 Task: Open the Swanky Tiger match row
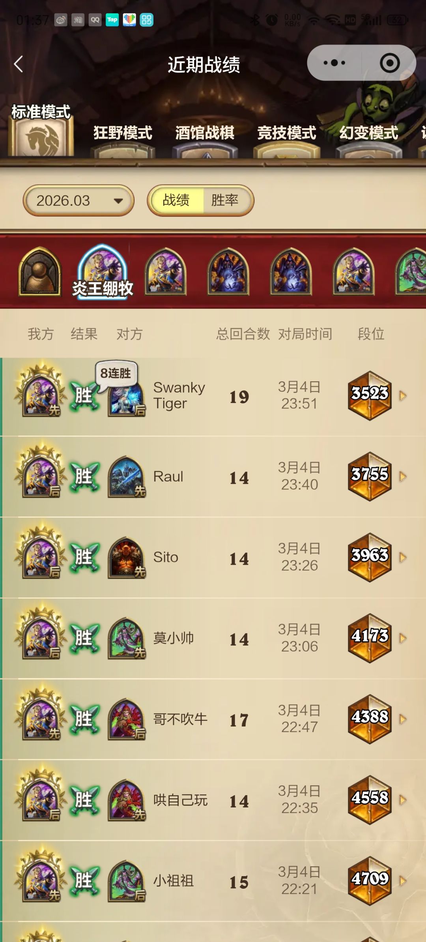(x=213, y=397)
